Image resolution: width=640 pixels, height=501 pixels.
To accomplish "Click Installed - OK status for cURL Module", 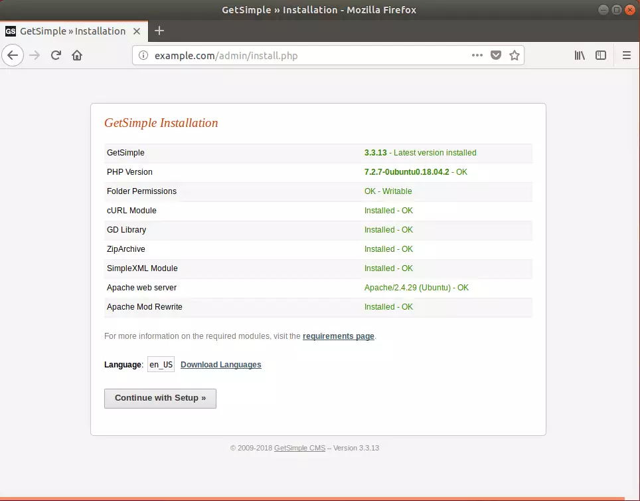I will pyautogui.click(x=388, y=211).
